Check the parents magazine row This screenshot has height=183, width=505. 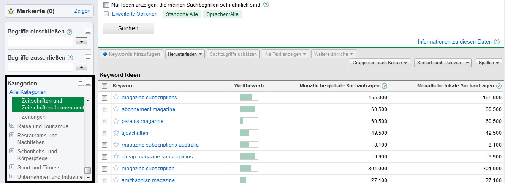point(104,121)
